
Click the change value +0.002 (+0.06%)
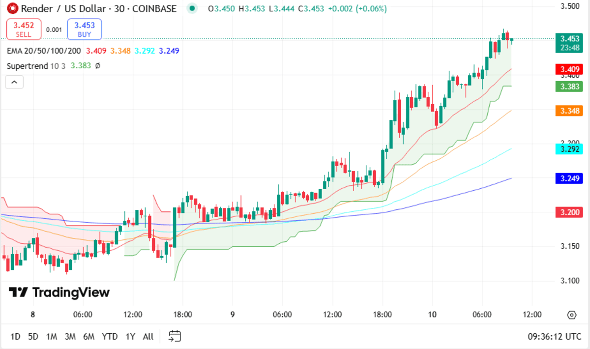tap(356, 9)
